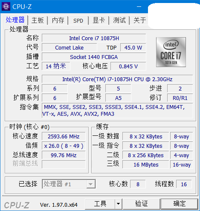Minimize the CPU-Z window
The width and height of the screenshot is (200, 211).
click(139, 6)
